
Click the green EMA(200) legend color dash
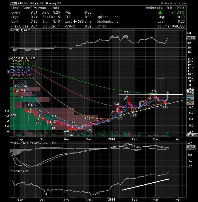click(x=12, y=64)
